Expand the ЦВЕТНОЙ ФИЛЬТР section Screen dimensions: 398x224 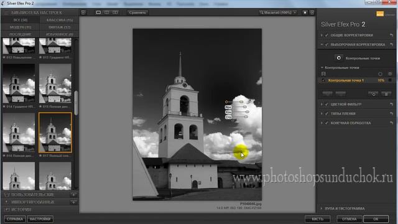pyautogui.click(x=322, y=104)
